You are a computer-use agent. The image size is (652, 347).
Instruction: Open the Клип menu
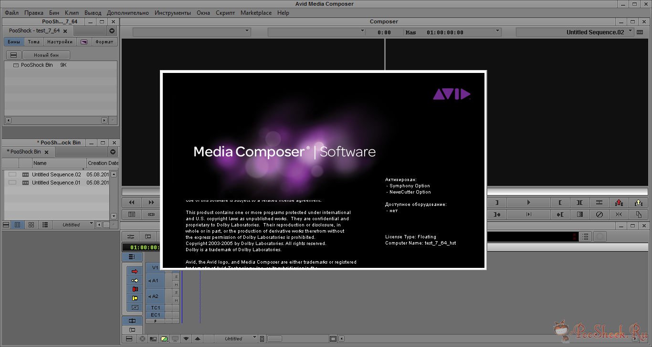pos(72,13)
